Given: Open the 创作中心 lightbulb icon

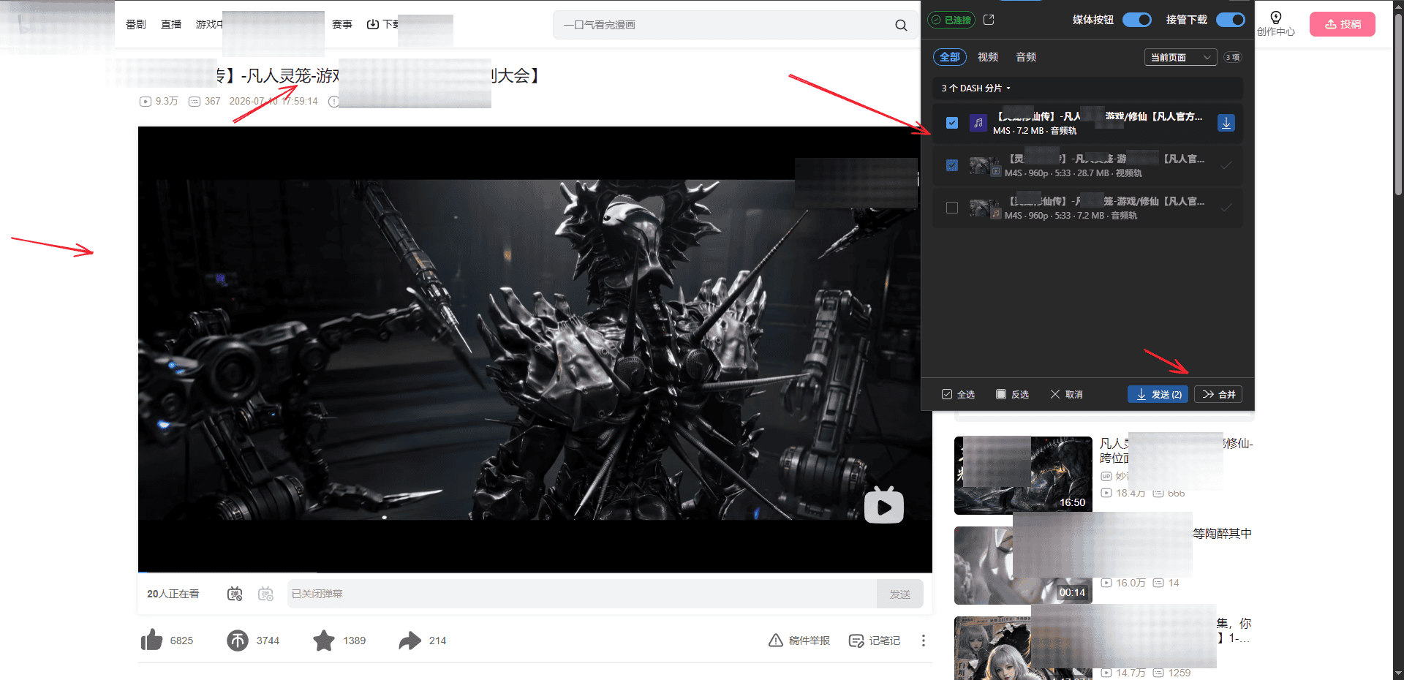Looking at the screenshot, I should (x=1276, y=18).
